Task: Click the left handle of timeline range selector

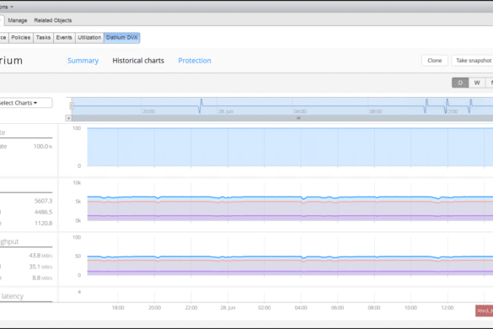Action: (x=72, y=105)
